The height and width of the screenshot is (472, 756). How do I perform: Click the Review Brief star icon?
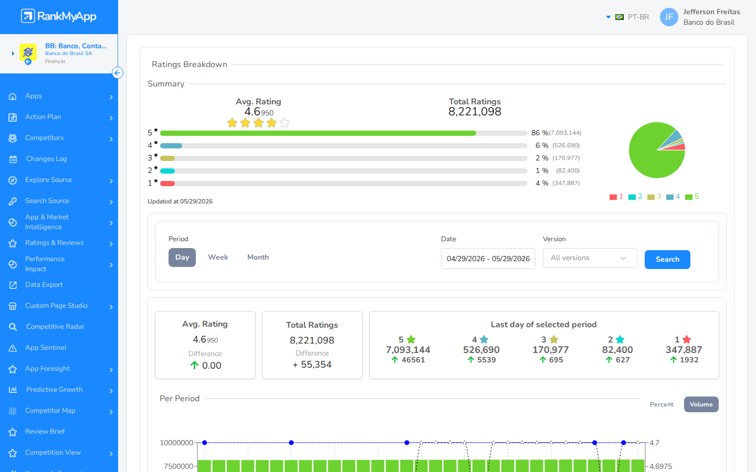[13, 432]
